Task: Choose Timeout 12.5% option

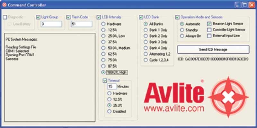Action: 109,99
